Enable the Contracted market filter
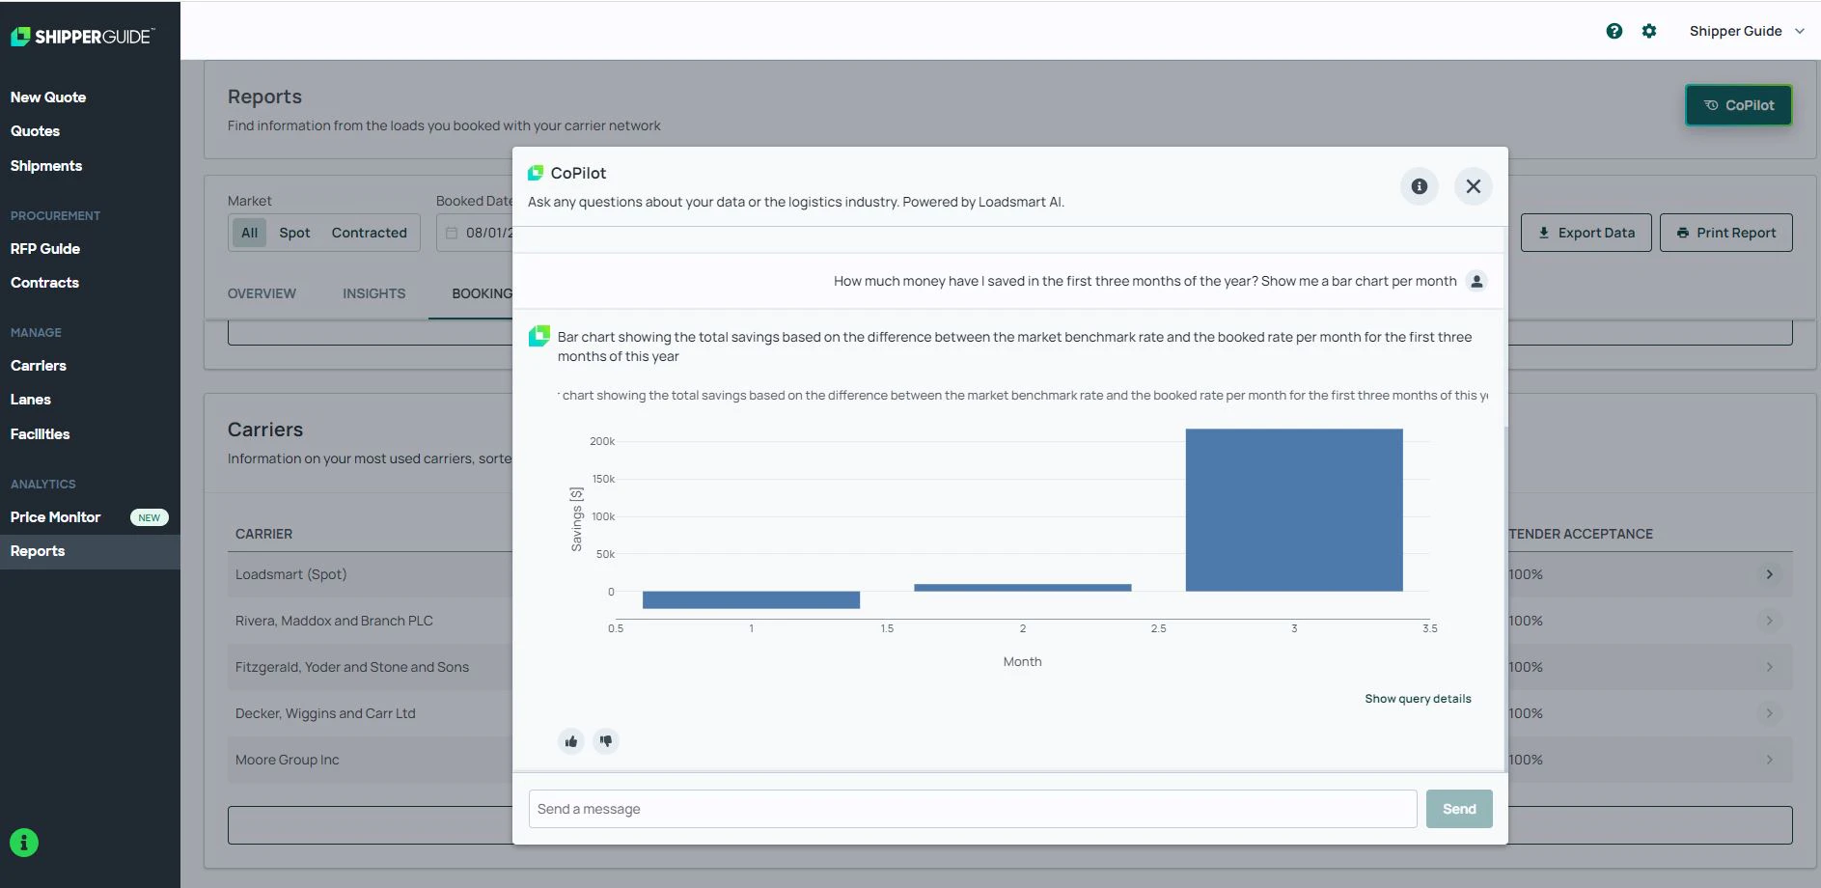The height and width of the screenshot is (888, 1821). coord(369,232)
